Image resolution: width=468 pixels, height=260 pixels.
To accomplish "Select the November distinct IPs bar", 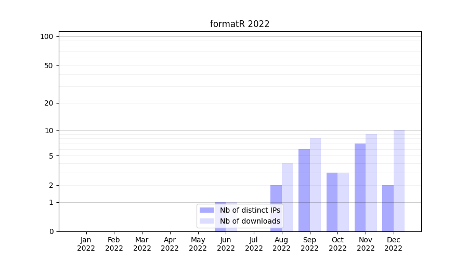I will click(x=360, y=187).
